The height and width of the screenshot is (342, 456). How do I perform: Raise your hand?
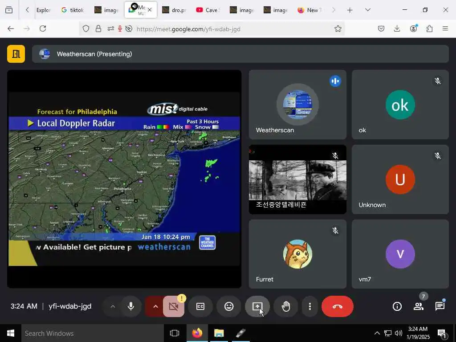coord(286,306)
